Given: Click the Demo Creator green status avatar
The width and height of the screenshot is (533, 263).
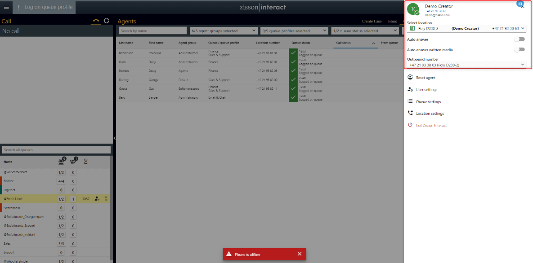Looking at the screenshot, I should 413,9.
